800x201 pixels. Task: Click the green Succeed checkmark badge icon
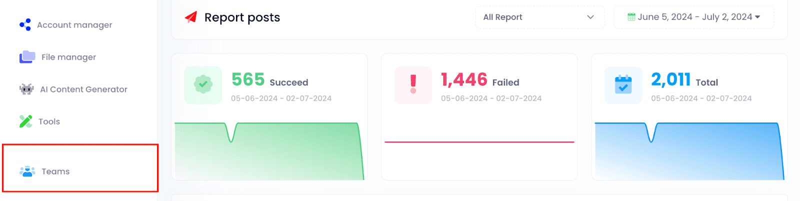pos(203,85)
